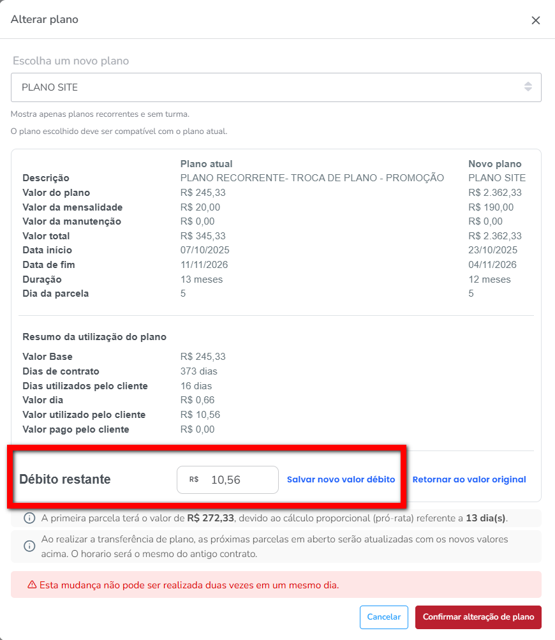Screen dimensions: 555x640
Task: Click the R$ prefix in debit field
Action: (x=194, y=480)
